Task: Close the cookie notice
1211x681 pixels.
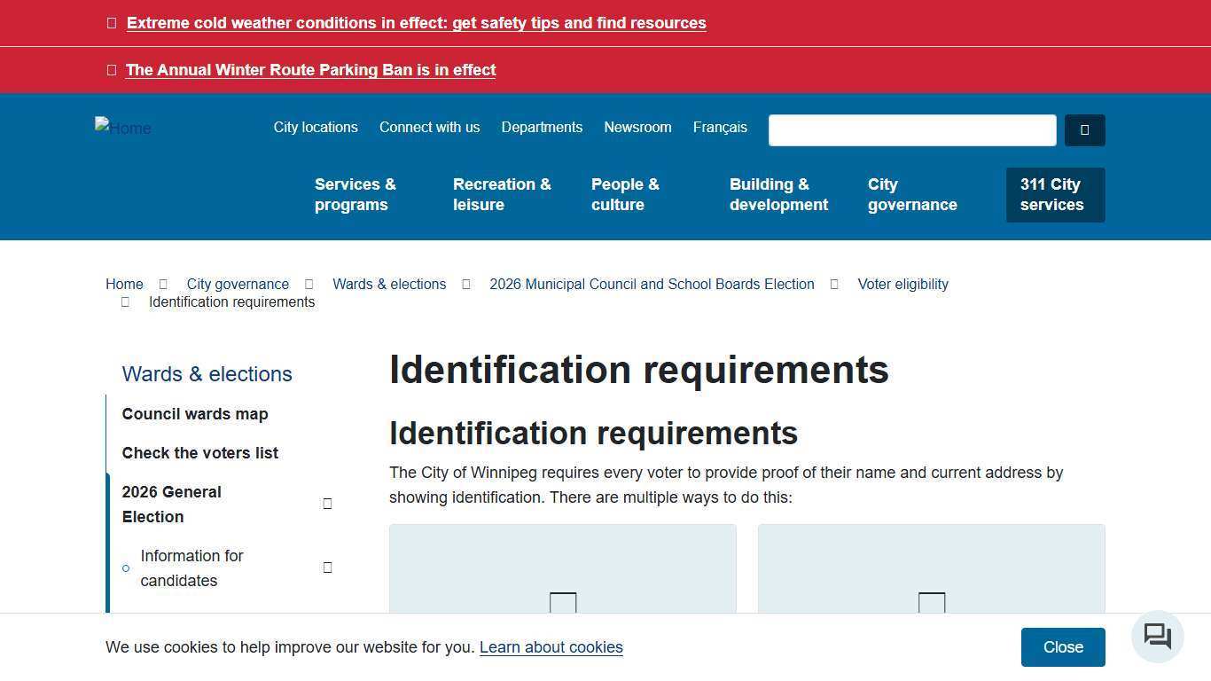Action: point(1062,646)
